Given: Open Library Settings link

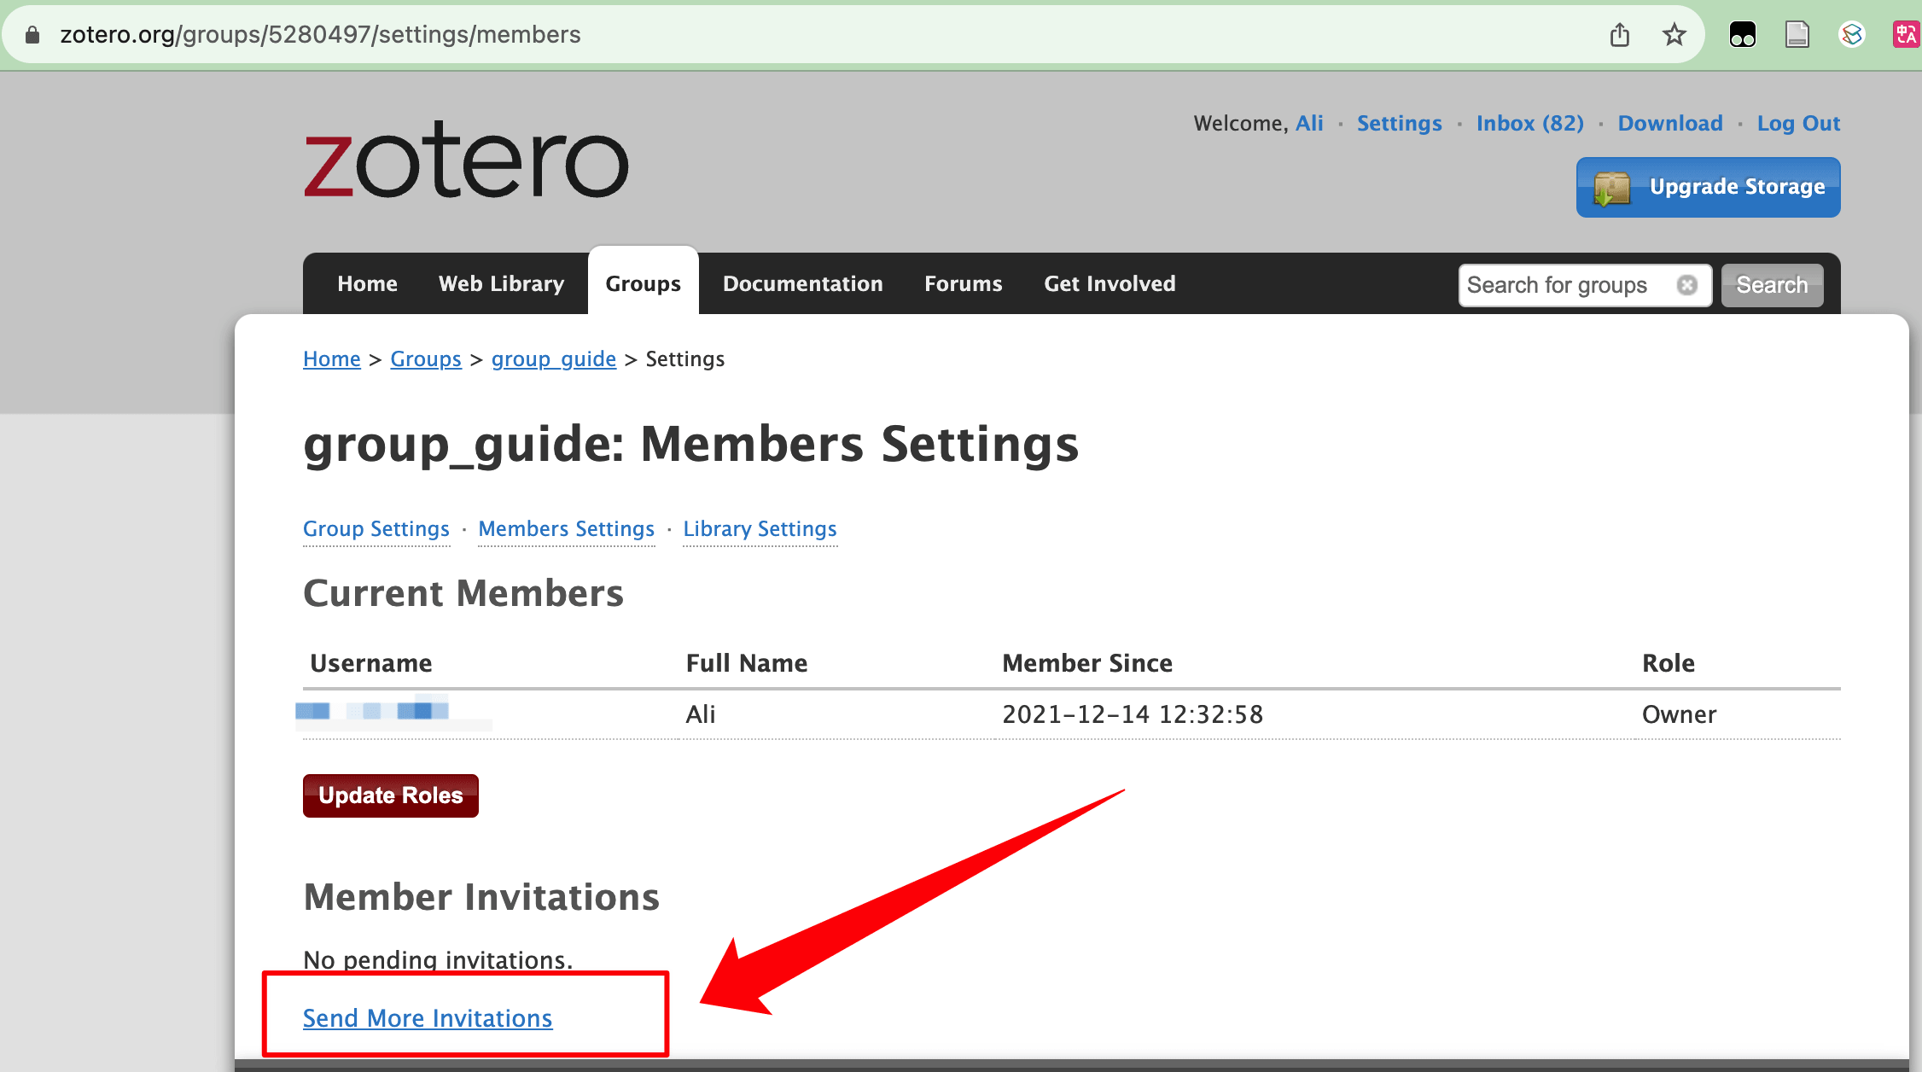Looking at the screenshot, I should [x=760, y=529].
